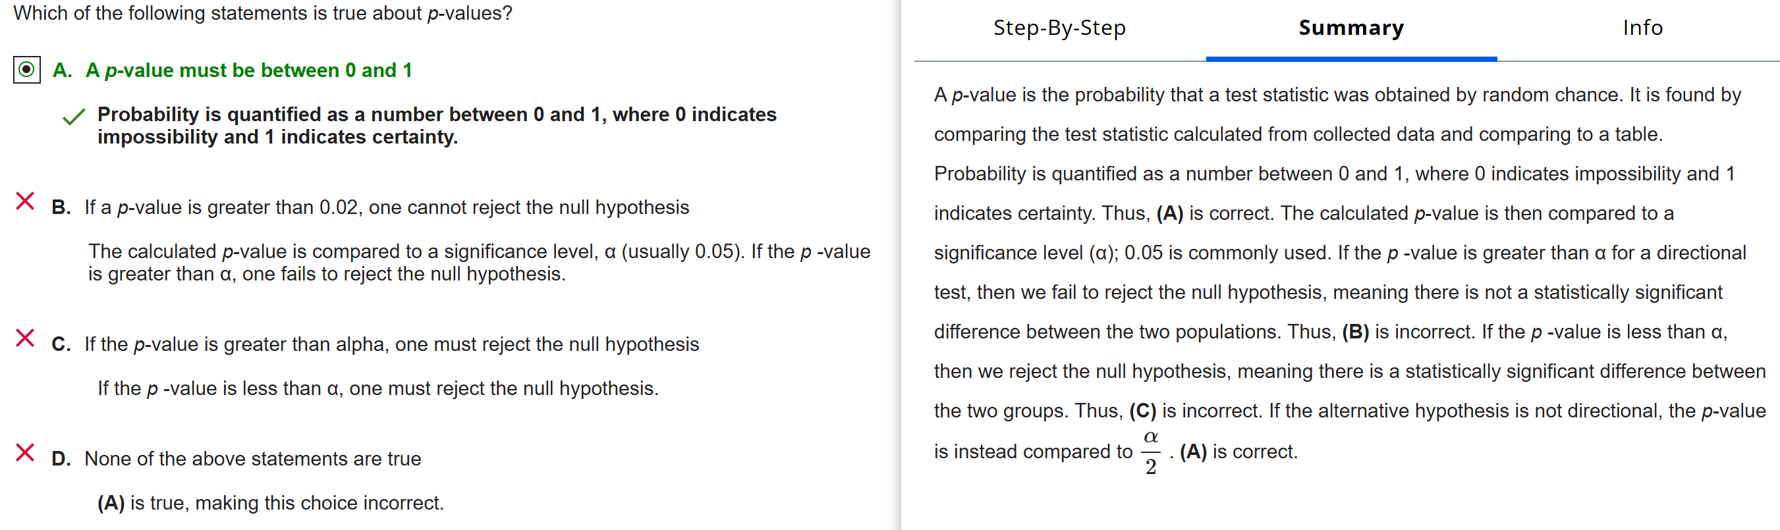Click the explanation text under answer C
The height and width of the screenshot is (530, 1780).
378,388
